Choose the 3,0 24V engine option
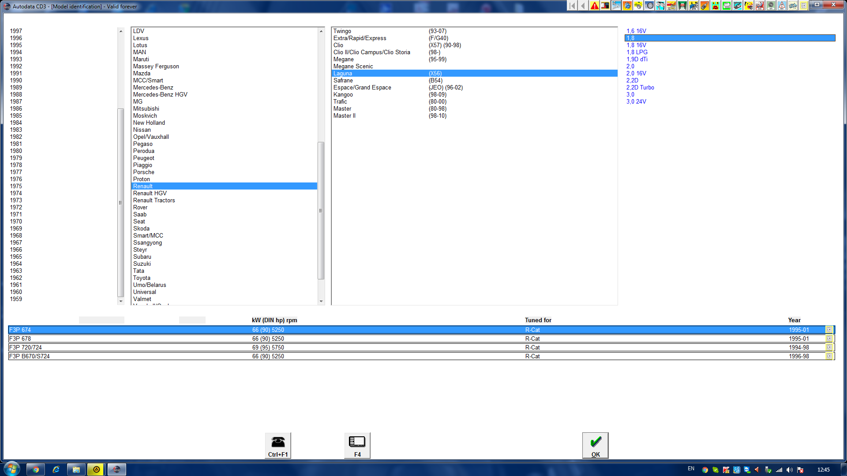 [636, 101]
